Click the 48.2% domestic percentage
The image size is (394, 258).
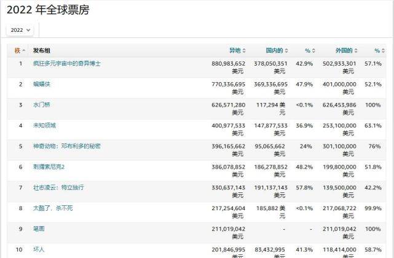304,167
